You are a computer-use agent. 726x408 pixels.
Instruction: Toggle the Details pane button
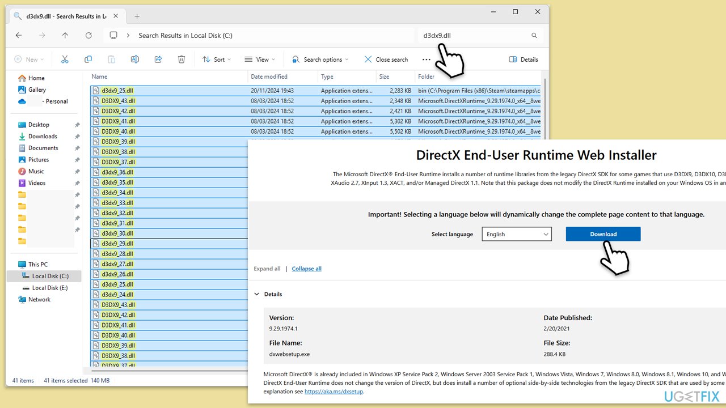click(524, 59)
